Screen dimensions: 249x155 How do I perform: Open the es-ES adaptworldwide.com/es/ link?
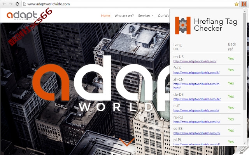pos(197,133)
